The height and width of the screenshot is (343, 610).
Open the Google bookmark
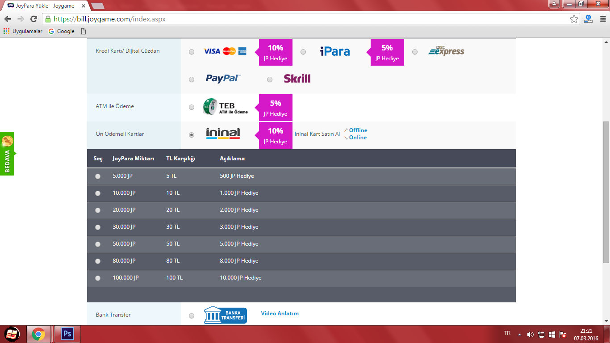[62, 31]
